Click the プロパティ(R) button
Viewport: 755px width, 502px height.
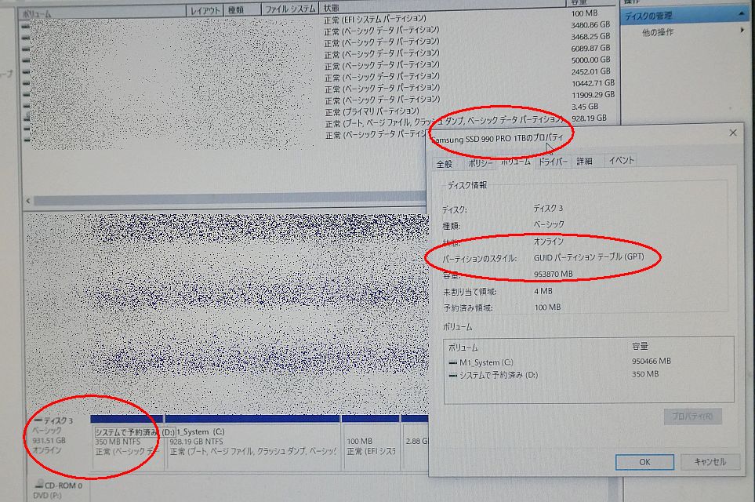pyautogui.click(x=692, y=417)
